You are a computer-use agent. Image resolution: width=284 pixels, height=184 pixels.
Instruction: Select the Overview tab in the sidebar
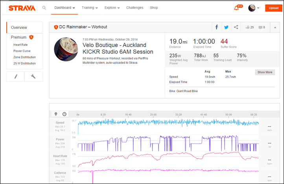coord(25,28)
